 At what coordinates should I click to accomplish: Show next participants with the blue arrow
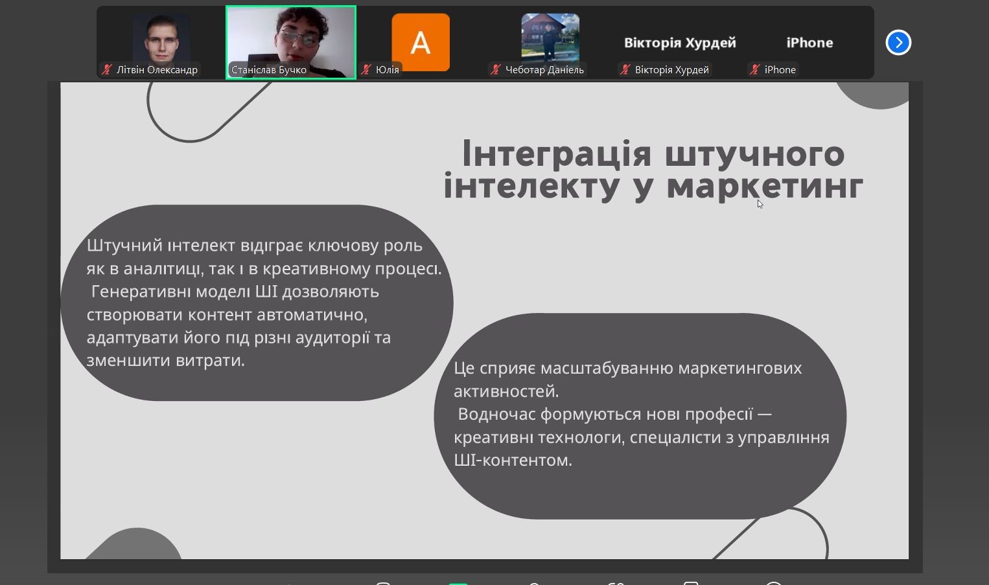pos(898,43)
